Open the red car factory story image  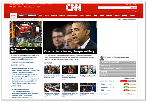26,34
